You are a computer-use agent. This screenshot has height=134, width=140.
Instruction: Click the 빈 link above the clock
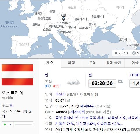[90, 75]
